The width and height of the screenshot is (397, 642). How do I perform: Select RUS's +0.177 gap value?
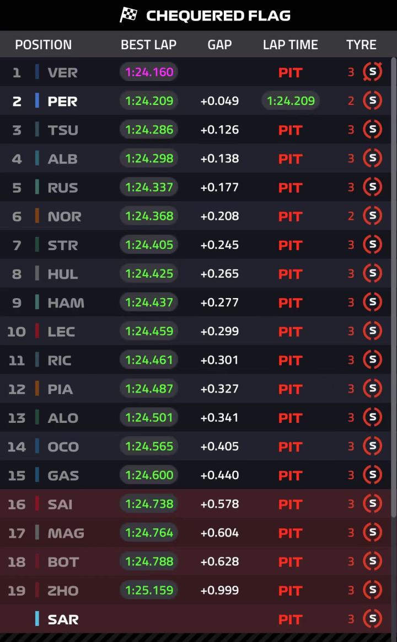point(219,187)
